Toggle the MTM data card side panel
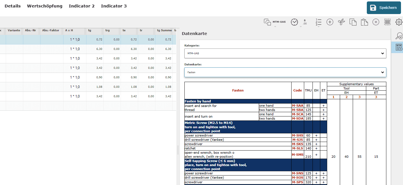Viewport: 403px width, 185px height. [399, 47]
